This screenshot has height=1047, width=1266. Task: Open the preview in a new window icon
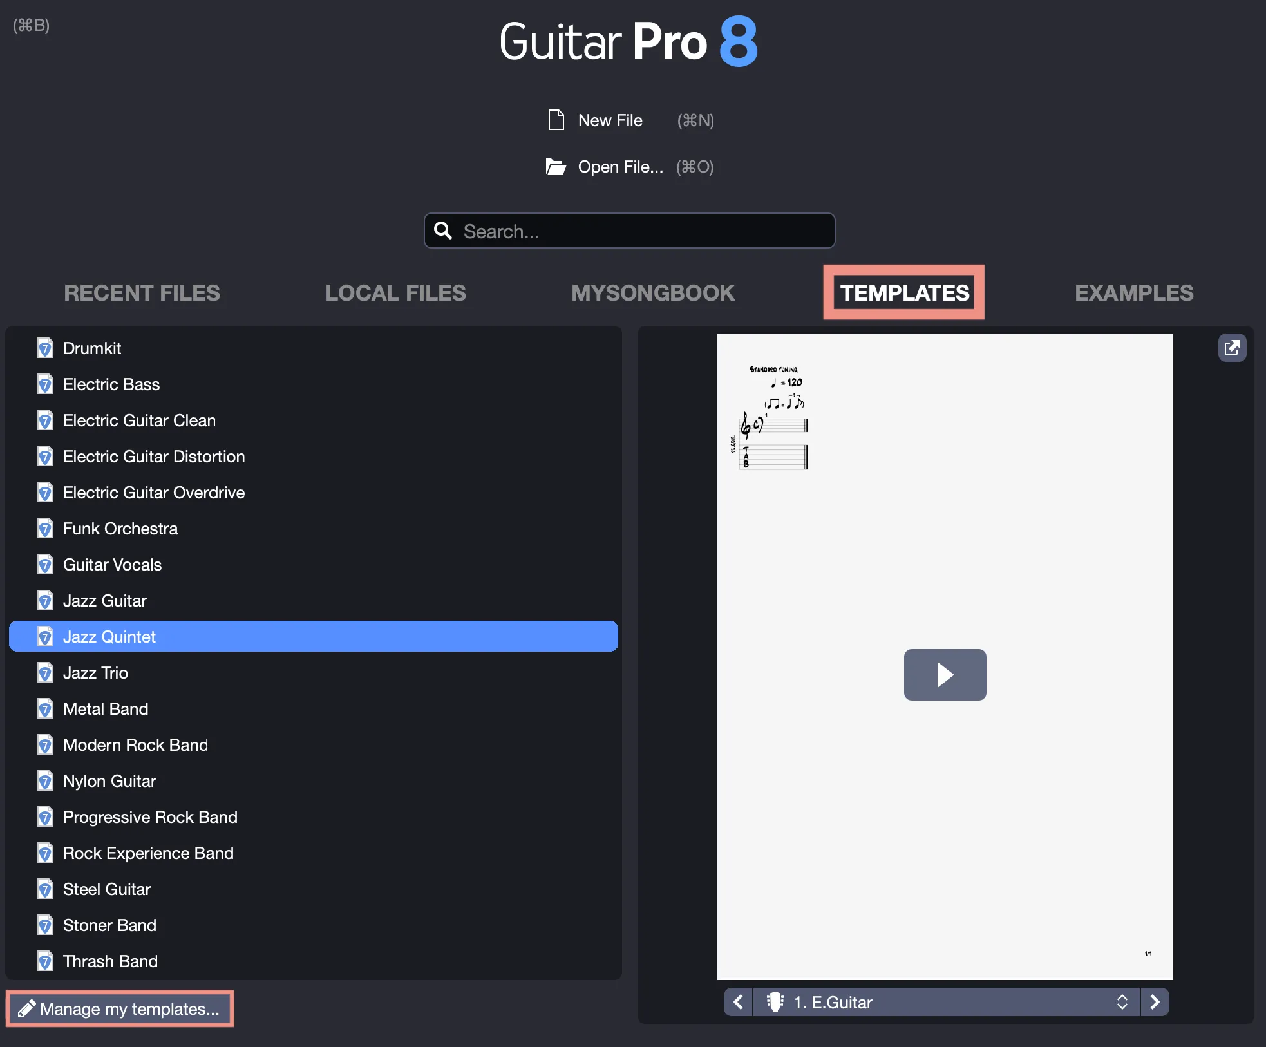pyautogui.click(x=1232, y=348)
